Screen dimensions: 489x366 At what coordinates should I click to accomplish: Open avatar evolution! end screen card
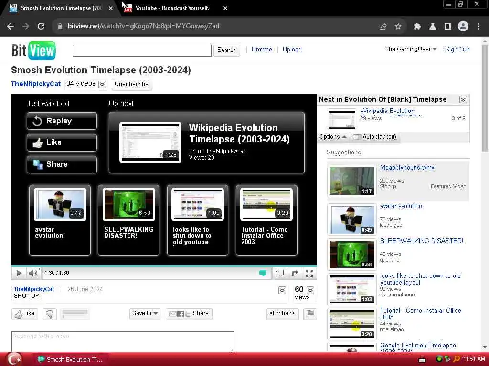(60, 220)
